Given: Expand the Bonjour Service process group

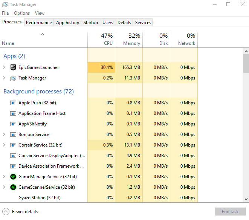Looking at the screenshot, I should pyautogui.click(x=4, y=134).
